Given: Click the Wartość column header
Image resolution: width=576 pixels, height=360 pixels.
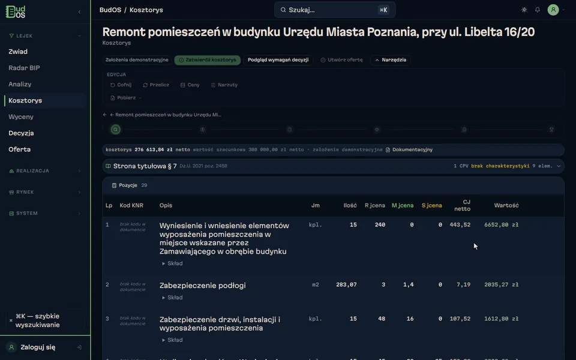Looking at the screenshot, I should (x=506, y=205).
